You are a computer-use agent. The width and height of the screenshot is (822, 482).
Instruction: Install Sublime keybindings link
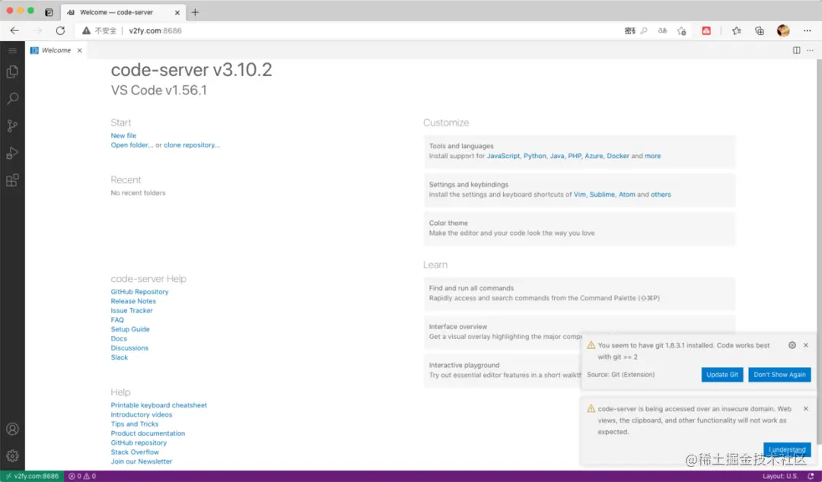coord(602,195)
